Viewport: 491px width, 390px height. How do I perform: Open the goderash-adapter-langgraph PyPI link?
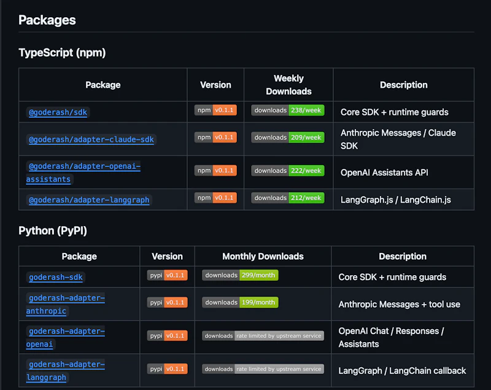click(x=66, y=370)
